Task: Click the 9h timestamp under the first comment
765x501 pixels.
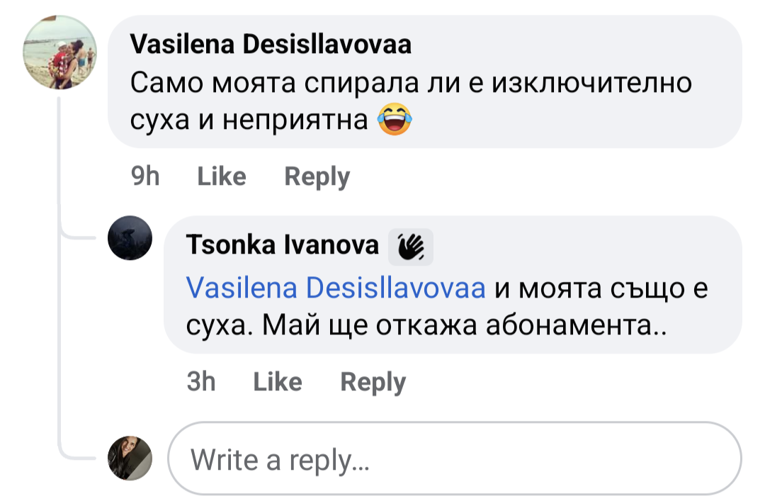Action: tap(146, 176)
